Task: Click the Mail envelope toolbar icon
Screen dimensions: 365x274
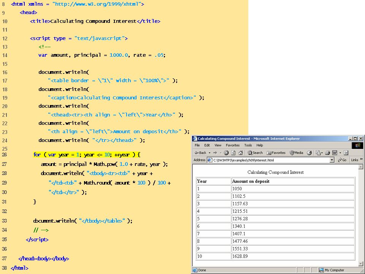Action: pyautogui.click(x=318, y=153)
